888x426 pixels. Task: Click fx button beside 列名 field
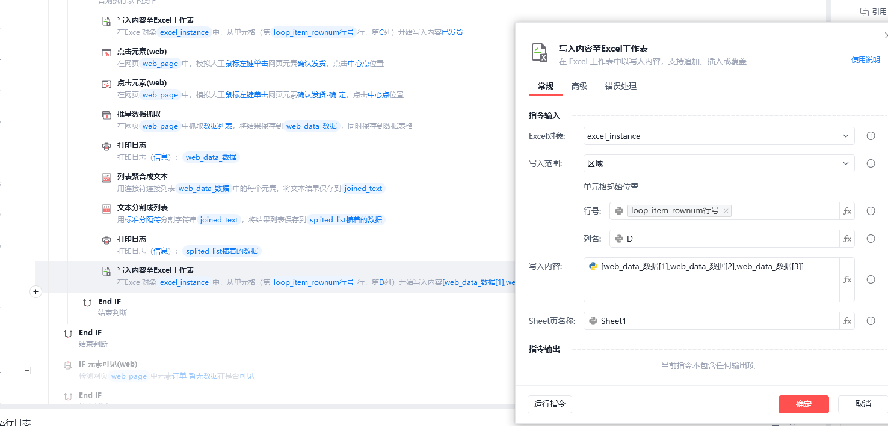pos(847,239)
